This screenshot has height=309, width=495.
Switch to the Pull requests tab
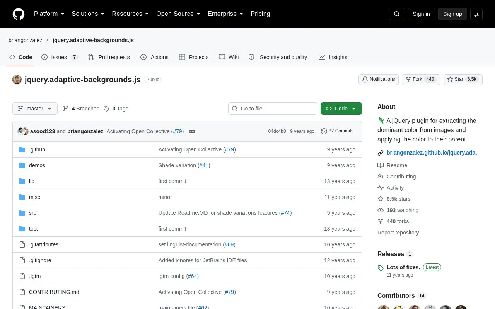click(x=109, y=57)
